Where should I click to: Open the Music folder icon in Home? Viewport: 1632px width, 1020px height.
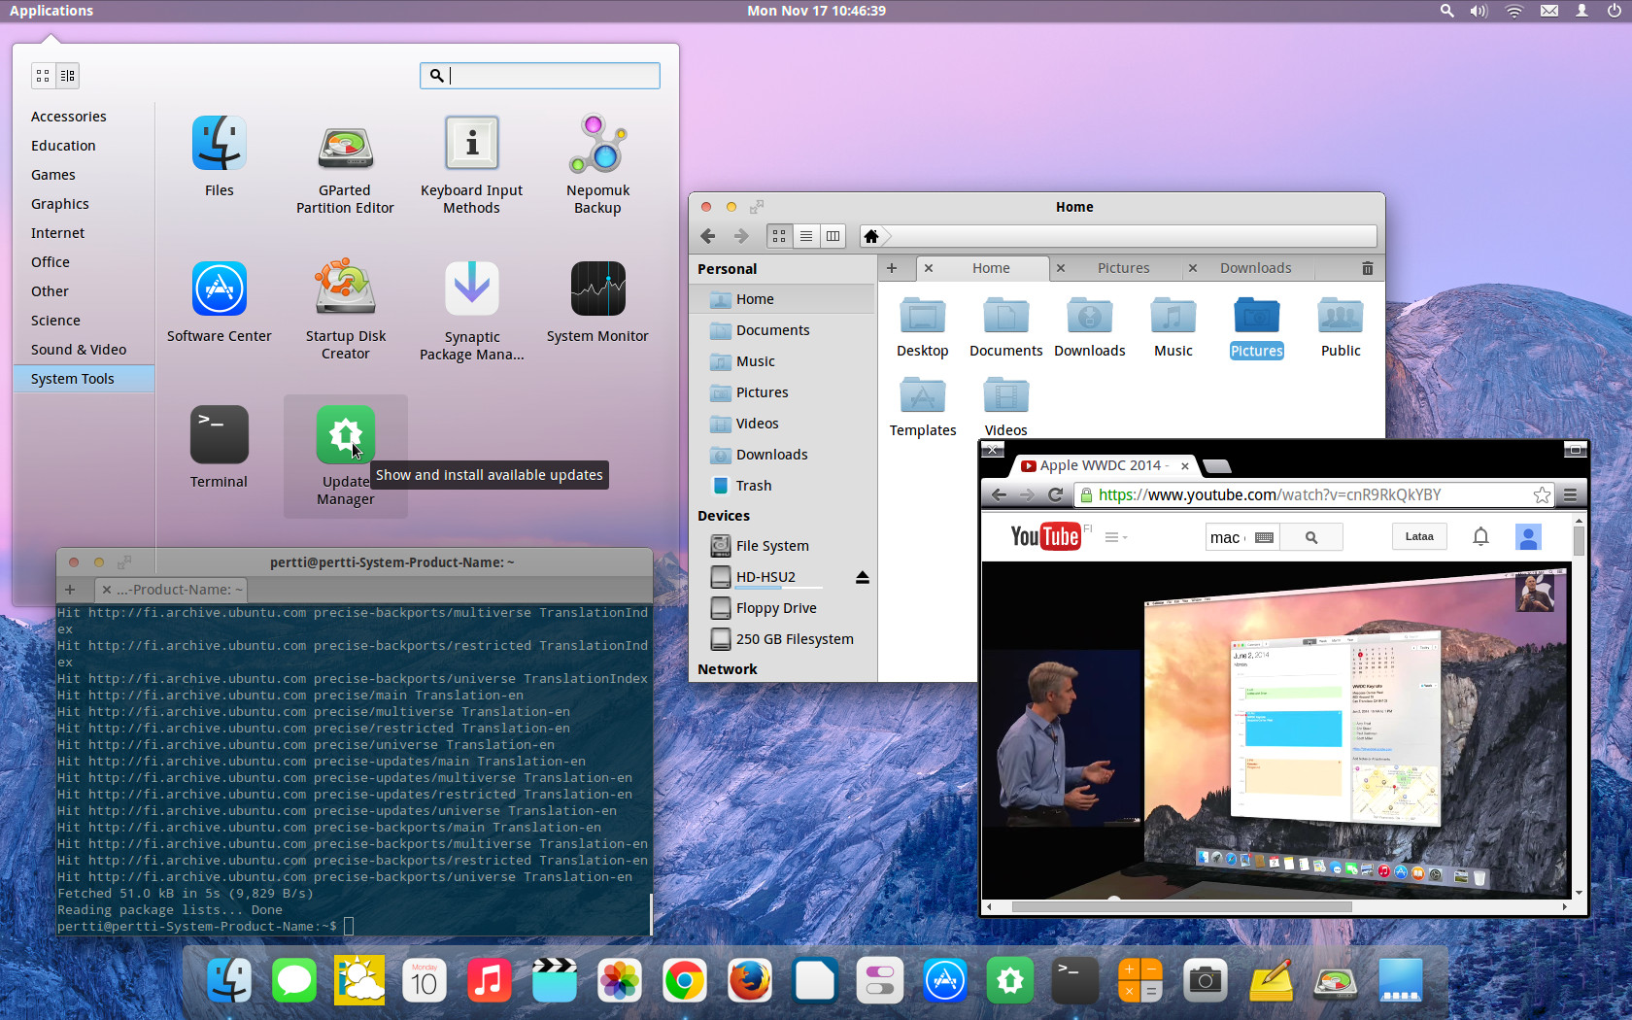coord(1173,317)
